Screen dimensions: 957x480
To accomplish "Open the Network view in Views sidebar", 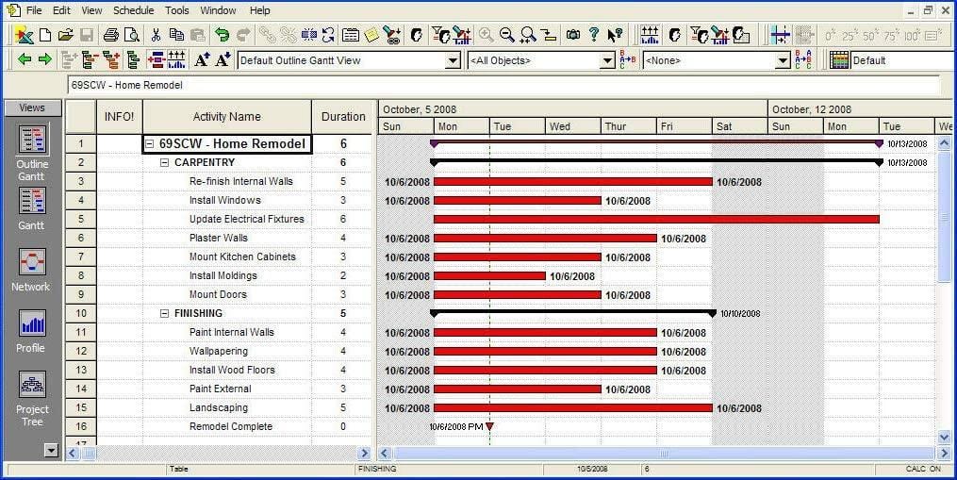I will tap(32, 270).
